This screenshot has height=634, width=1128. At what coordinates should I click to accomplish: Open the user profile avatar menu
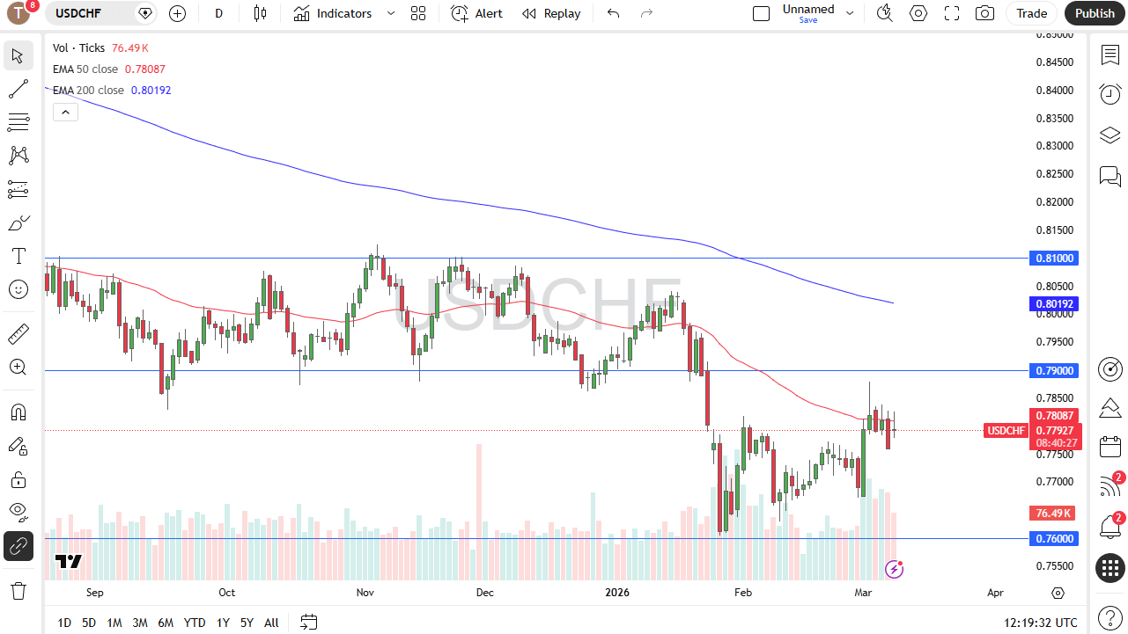[x=19, y=13]
